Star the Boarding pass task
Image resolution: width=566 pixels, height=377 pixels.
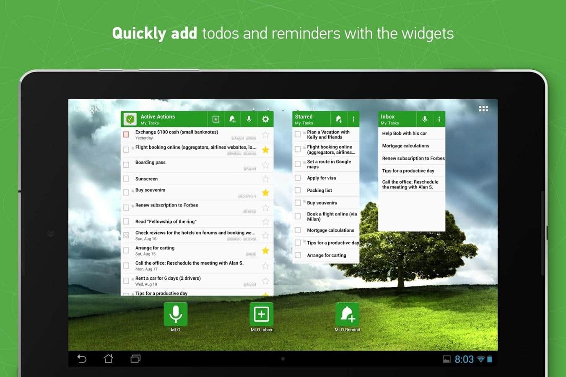pyautogui.click(x=265, y=165)
